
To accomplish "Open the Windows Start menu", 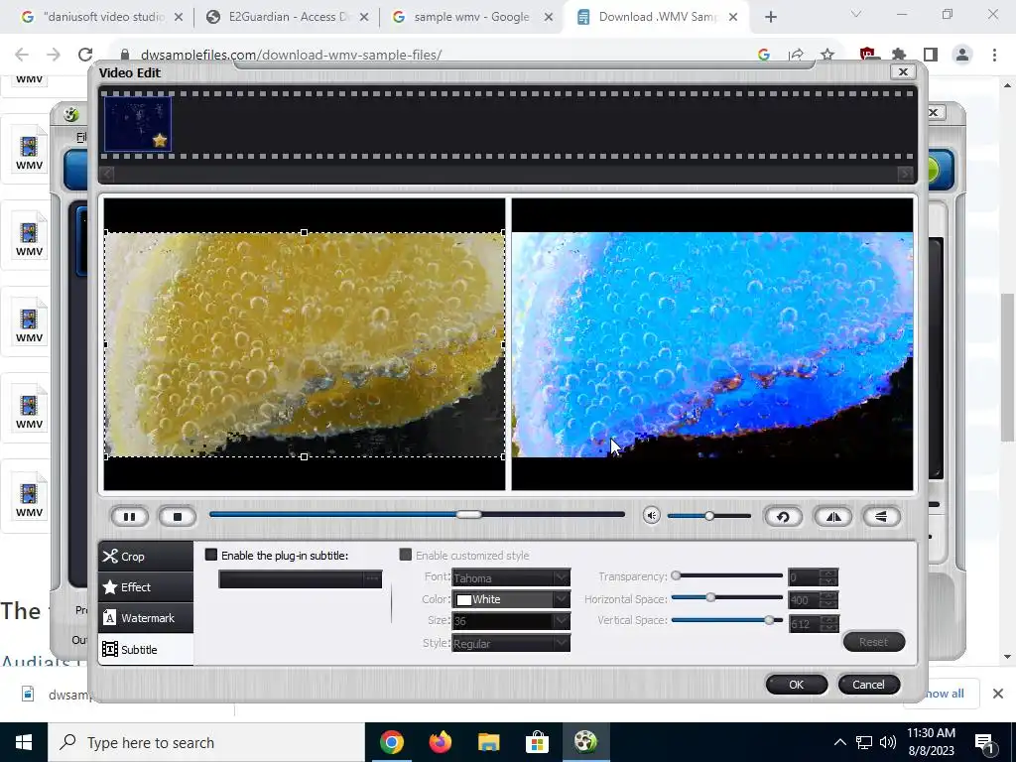I will pyautogui.click(x=24, y=742).
